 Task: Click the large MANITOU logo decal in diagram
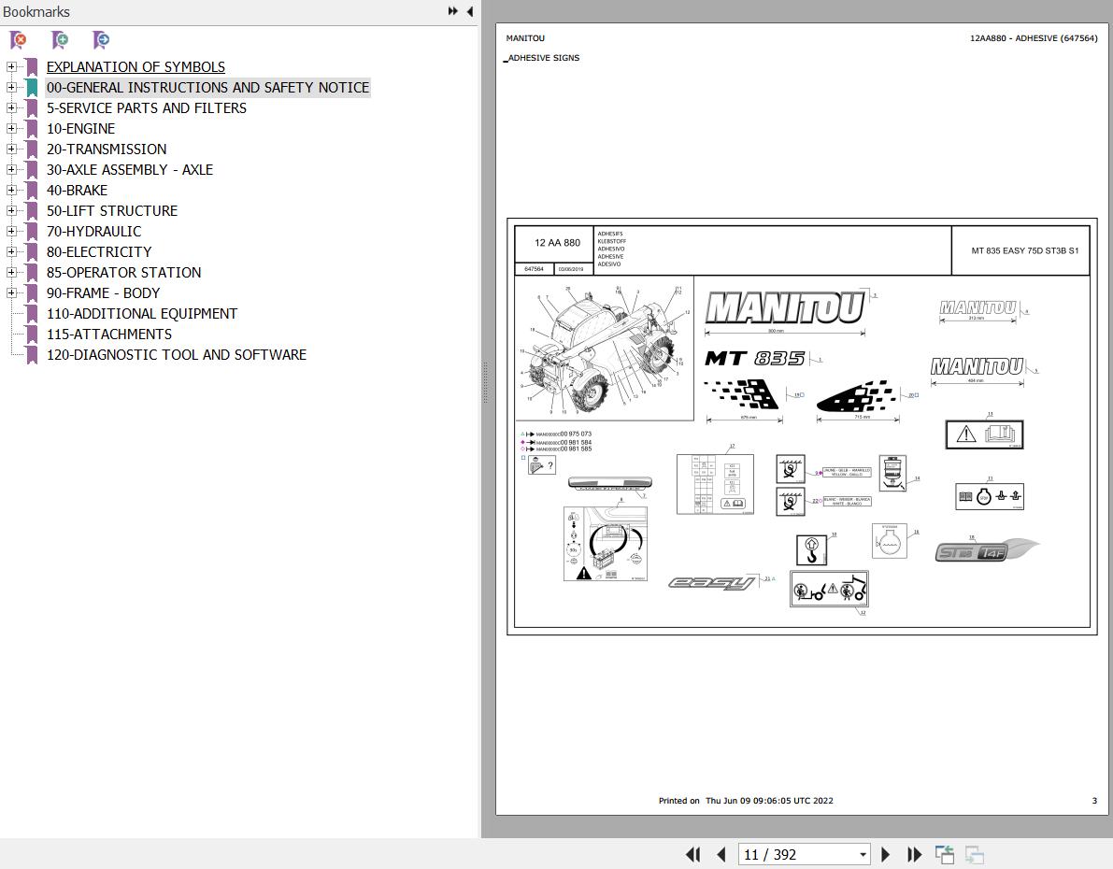[785, 308]
